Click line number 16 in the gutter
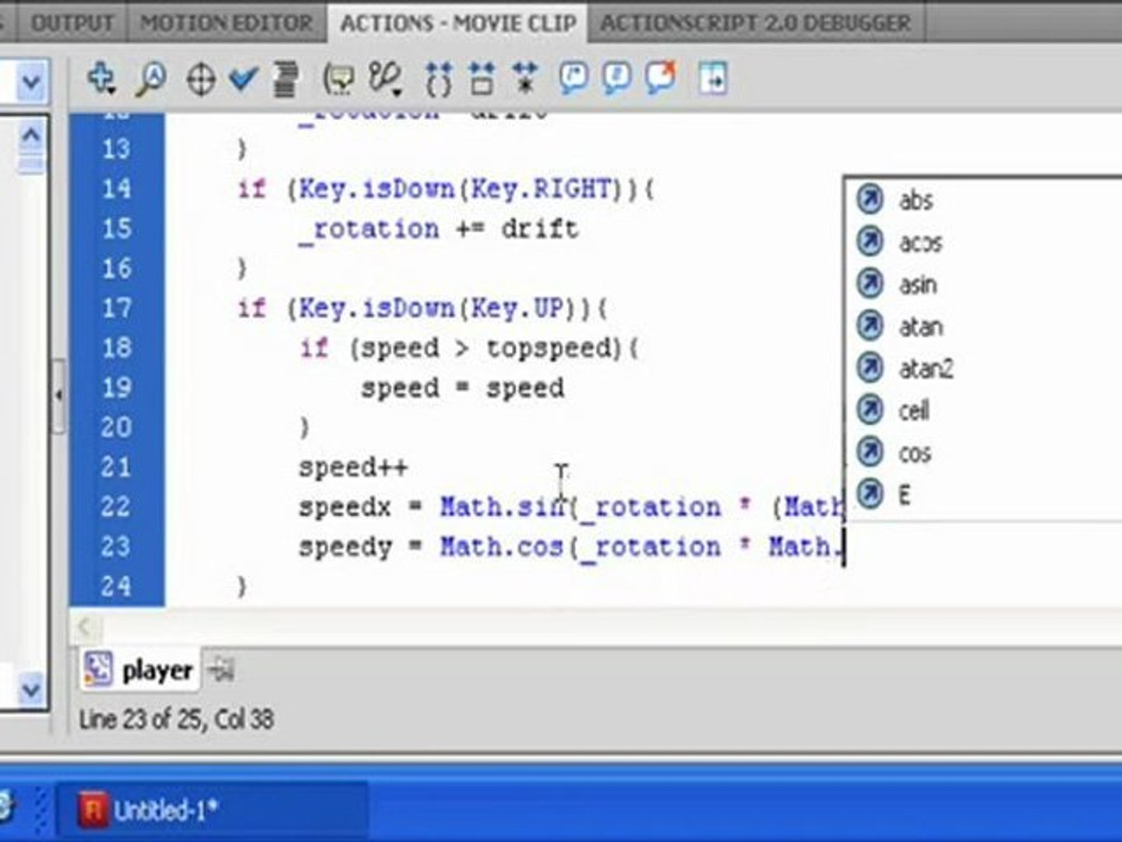This screenshot has height=842, width=1122. [117, 268]
